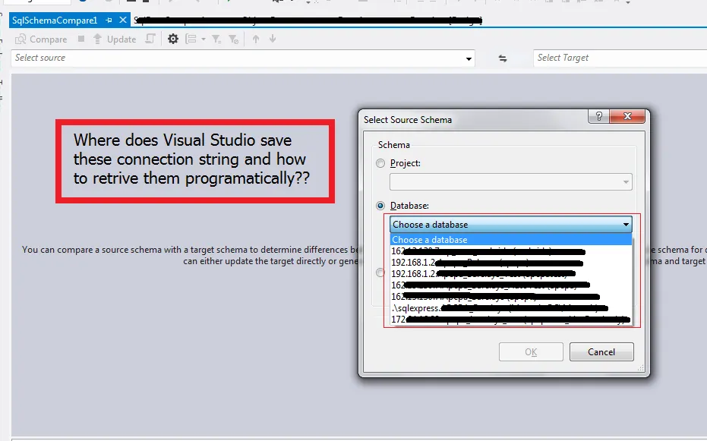
Task: Close the SqlSchemaCompare1 tab
Action: point(123,20)
